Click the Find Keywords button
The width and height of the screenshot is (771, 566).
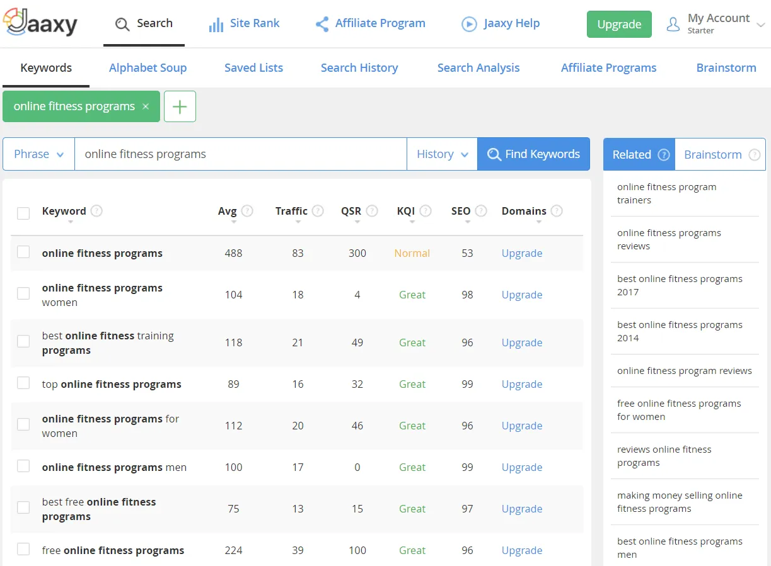coord(533,154)
